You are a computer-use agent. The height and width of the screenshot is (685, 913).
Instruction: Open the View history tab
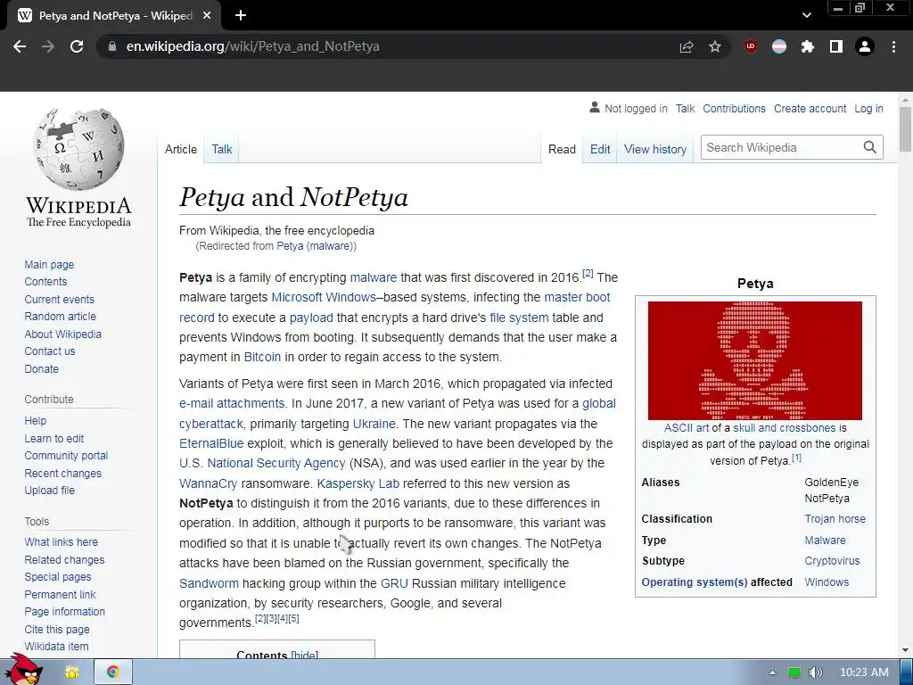tap(655, 149)
